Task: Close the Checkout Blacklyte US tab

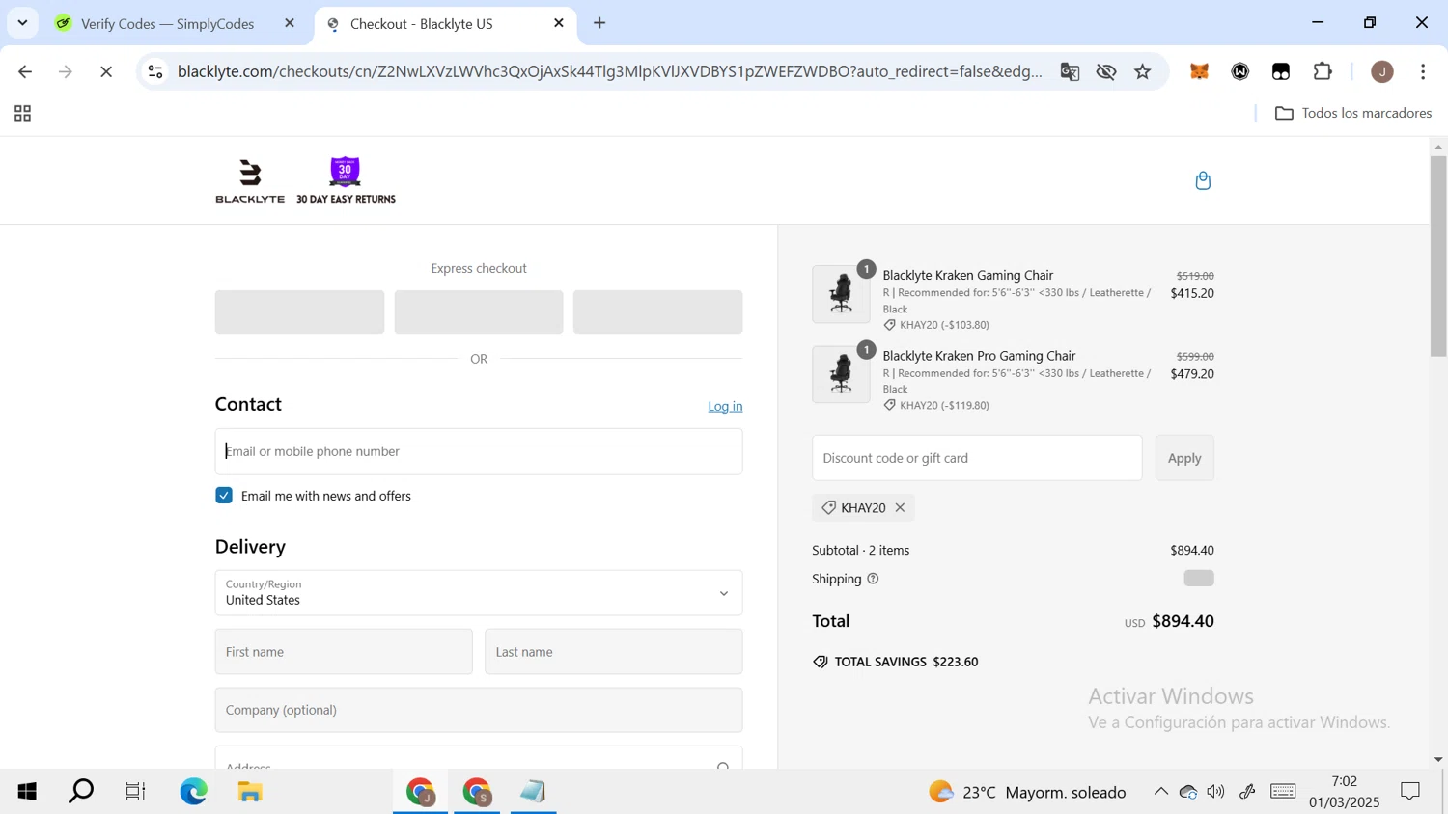Action: coord(559,23)
